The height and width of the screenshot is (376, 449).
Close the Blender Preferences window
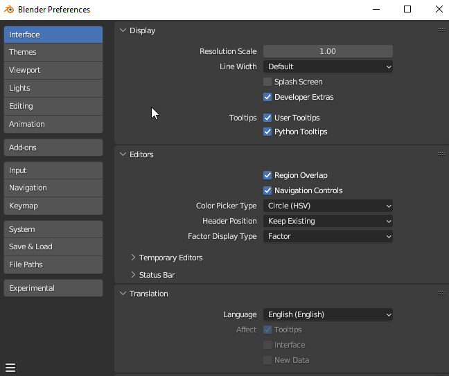[439, 10]
